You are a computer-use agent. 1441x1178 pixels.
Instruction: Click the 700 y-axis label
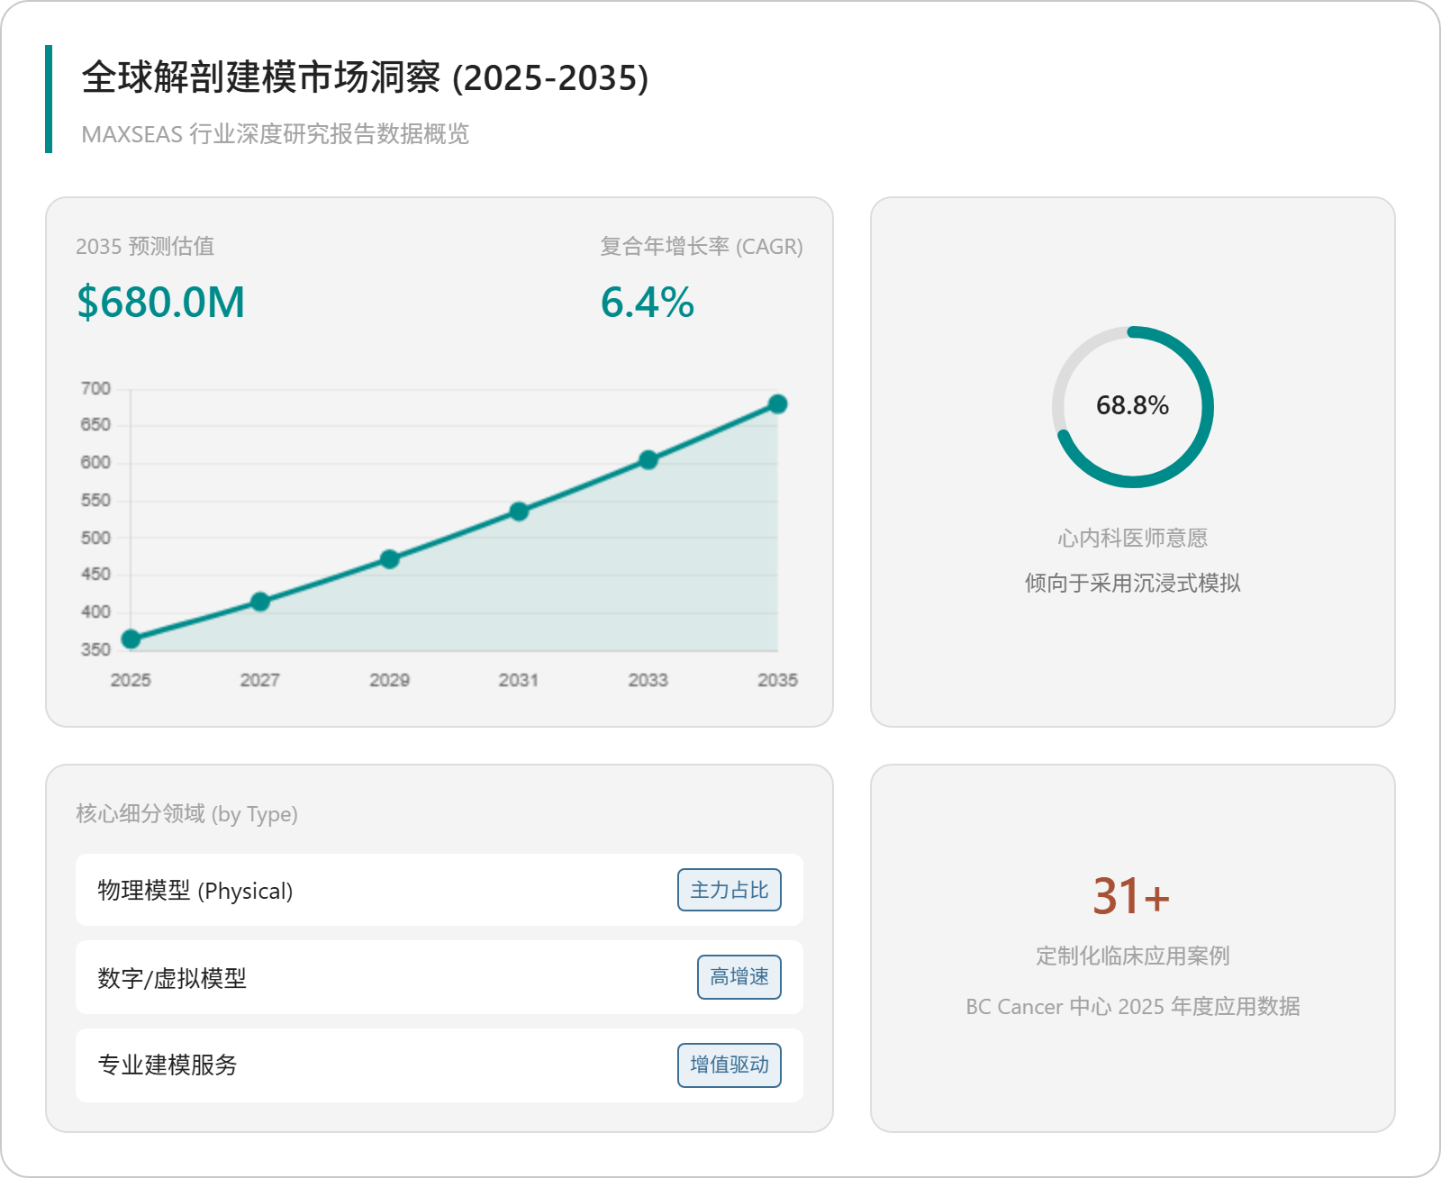pos(95,388)
